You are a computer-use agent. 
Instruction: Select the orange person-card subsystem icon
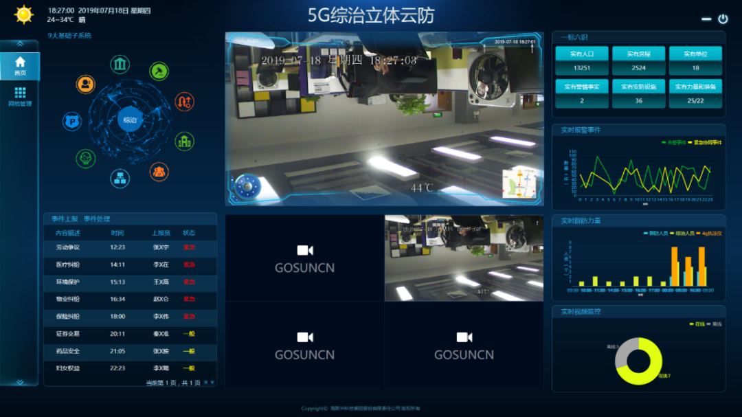point(86,84)
